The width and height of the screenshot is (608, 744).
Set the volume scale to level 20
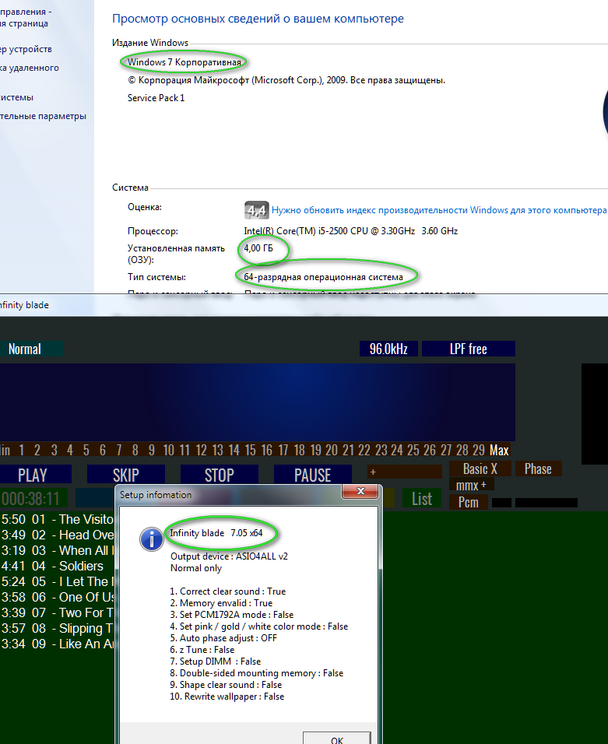pyautogui.click(x=332, y=450)
